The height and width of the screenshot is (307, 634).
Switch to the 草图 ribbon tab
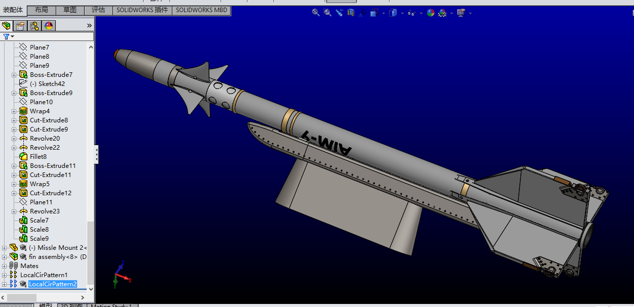[70, 10]
